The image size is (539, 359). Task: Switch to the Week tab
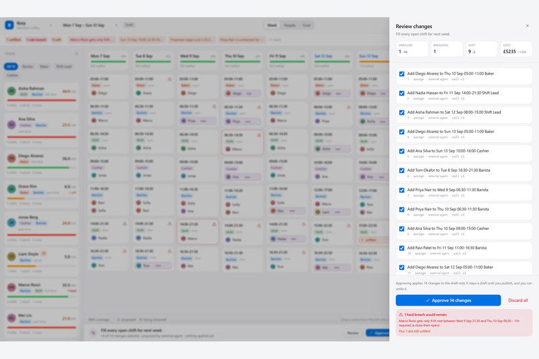point(272,25)
